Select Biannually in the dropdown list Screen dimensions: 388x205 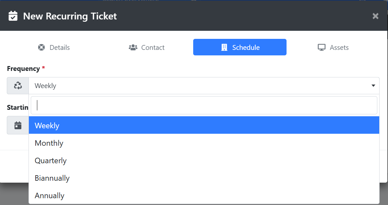pos(52,178)
